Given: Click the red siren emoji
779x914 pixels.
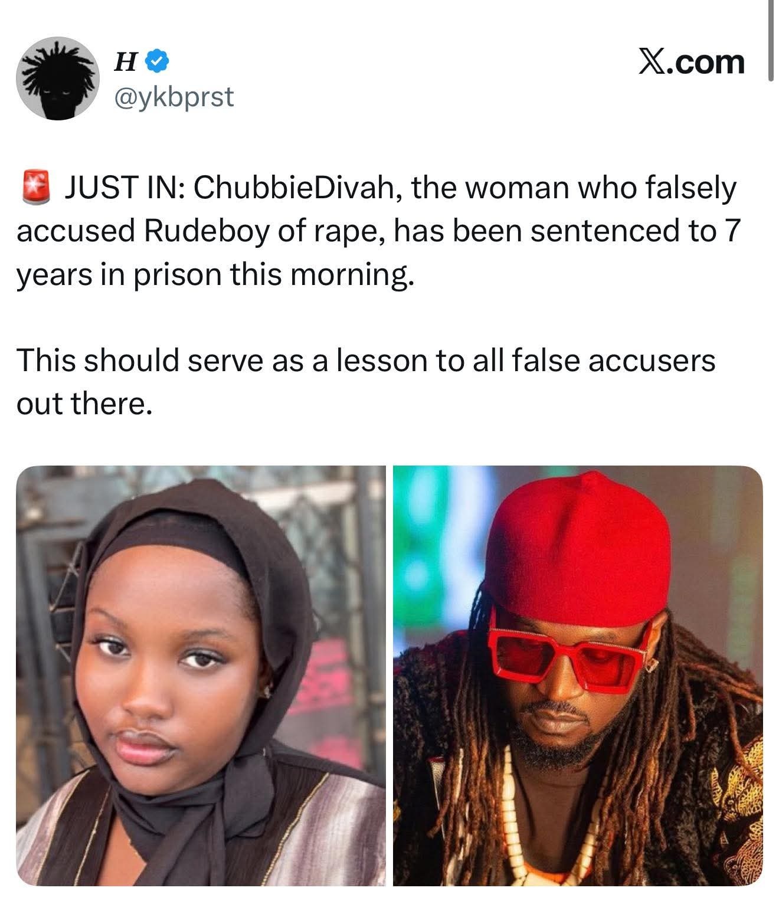Looking at the screenshot, I should click(37, 188).
